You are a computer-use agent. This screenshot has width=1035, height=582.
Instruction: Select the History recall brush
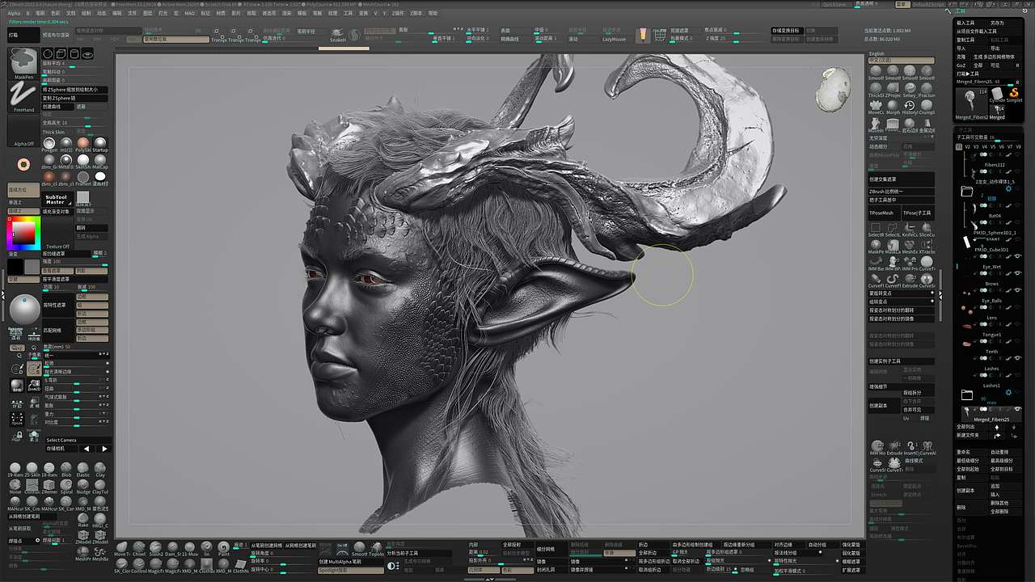pyautogui.click(x=910, y=108)
